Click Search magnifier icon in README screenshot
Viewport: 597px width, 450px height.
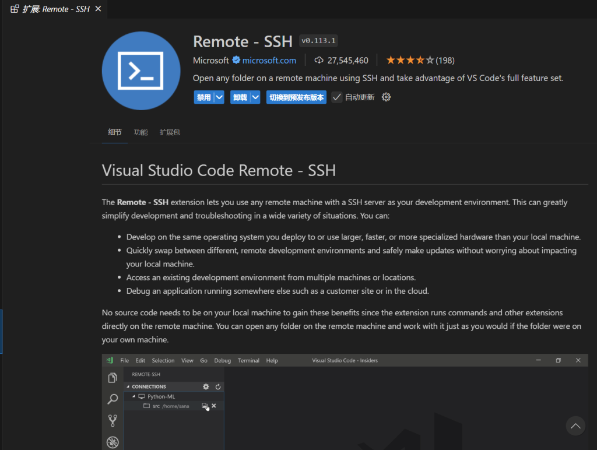tap(113, 399)
